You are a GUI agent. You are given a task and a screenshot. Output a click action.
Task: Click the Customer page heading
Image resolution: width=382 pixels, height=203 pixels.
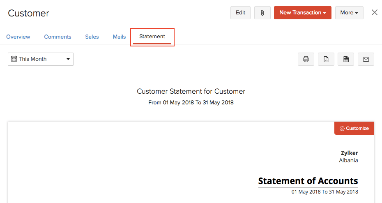(28, 13)
